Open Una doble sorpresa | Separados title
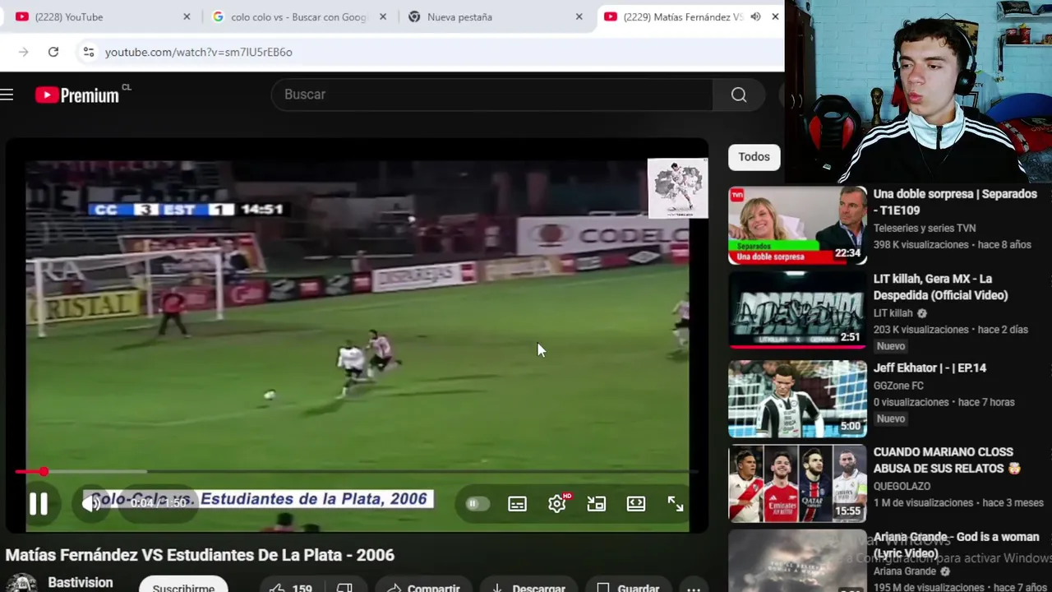This screenshot has height=592, width=1052. click(955, 202)
